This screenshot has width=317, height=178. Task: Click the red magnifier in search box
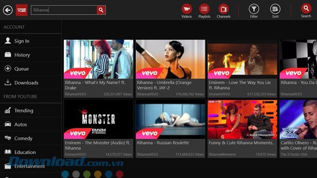[101, 10]
